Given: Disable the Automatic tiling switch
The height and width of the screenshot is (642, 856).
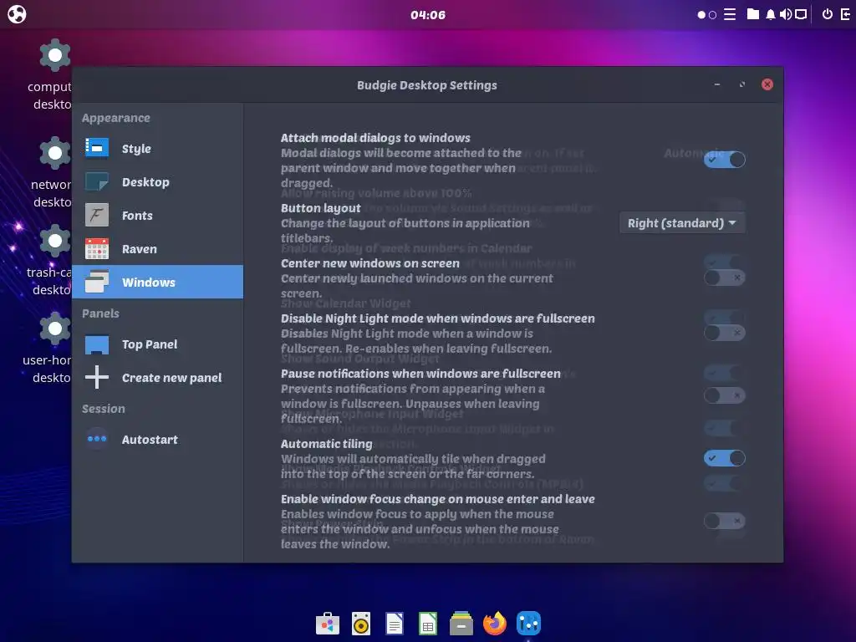Looking at the screenshot, I should pyautogui.click(x=725, y=458).
